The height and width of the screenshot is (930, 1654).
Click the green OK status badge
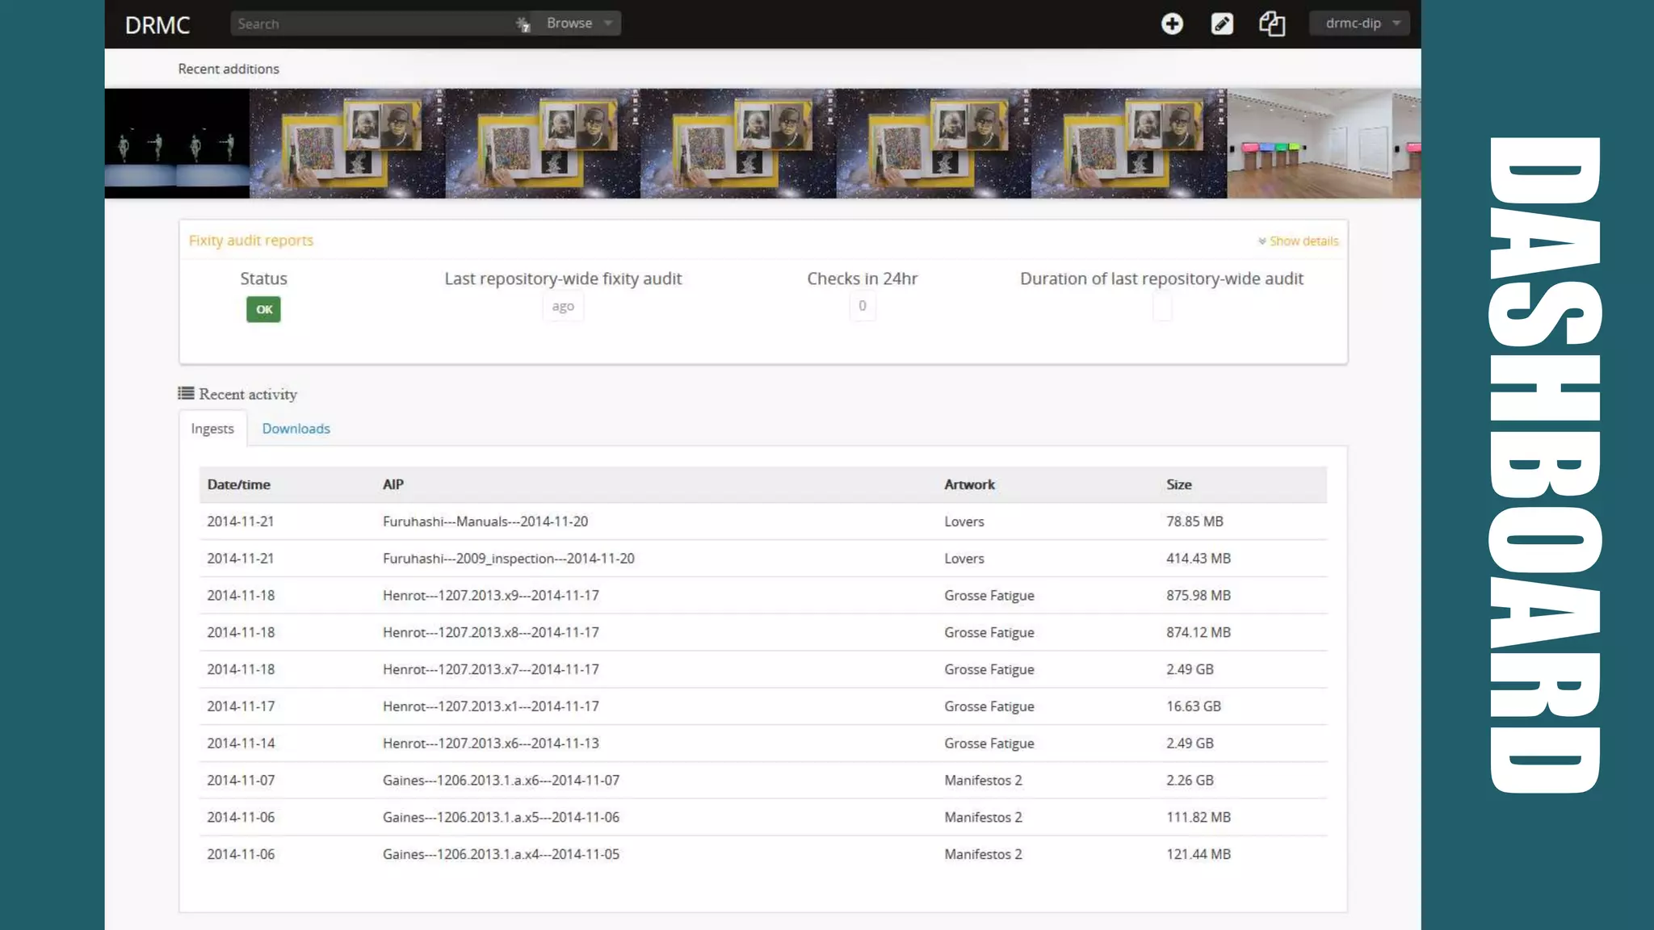point(263,309)
